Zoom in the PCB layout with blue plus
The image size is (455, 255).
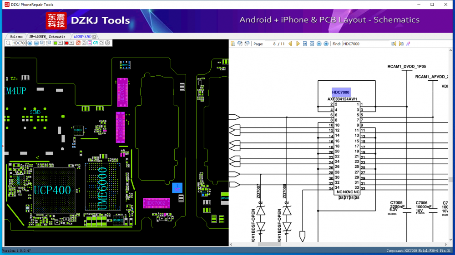pyautogui.click(x=30, y=43)
